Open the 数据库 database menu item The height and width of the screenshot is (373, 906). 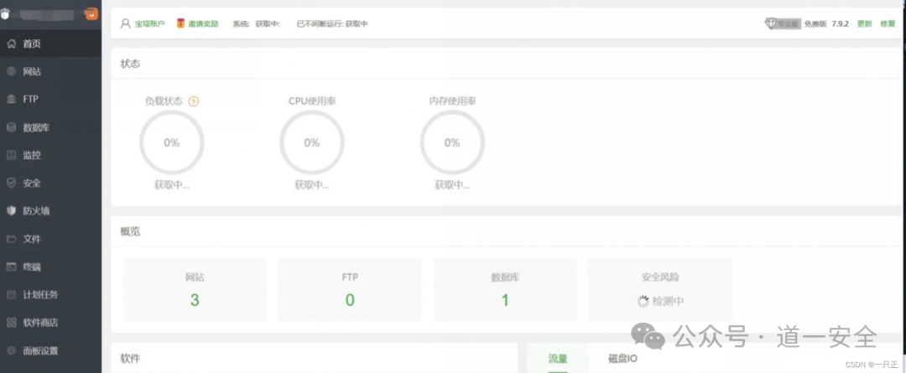pos(51,127)
